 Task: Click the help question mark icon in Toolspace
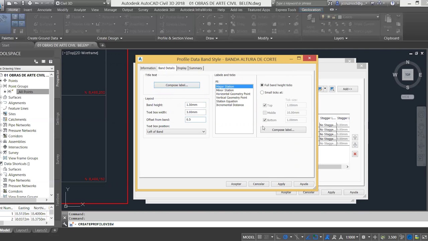50,62
